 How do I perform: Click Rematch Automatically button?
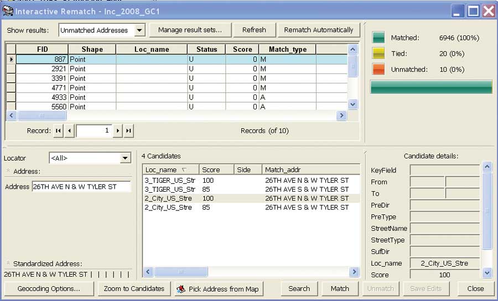pos(319,30)
